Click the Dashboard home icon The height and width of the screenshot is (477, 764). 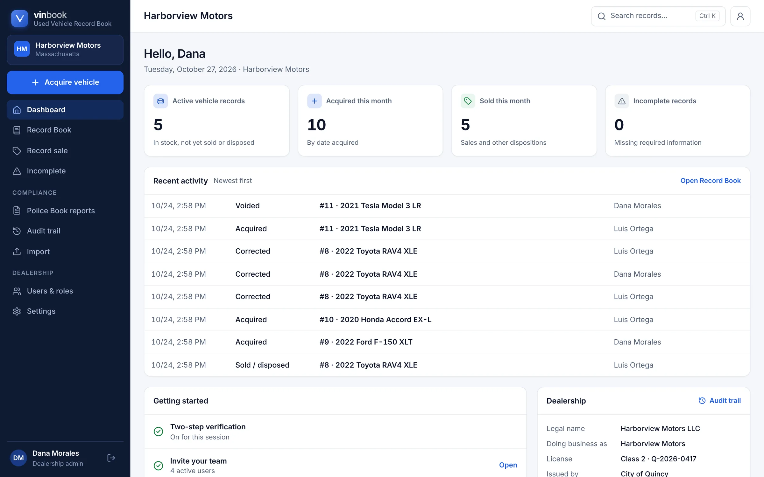click(17, 110)
